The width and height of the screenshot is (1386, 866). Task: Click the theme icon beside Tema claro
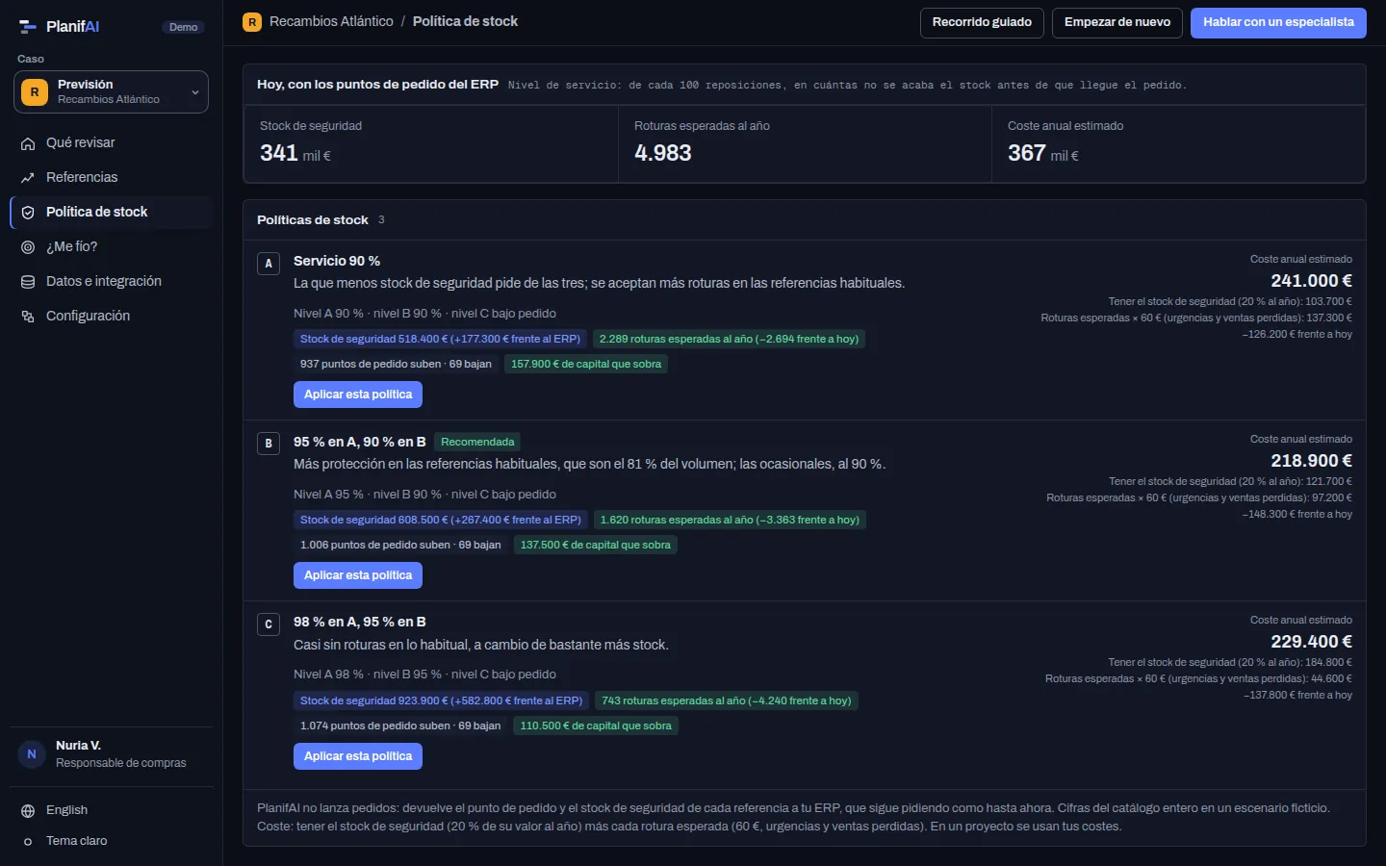[28, 842]
